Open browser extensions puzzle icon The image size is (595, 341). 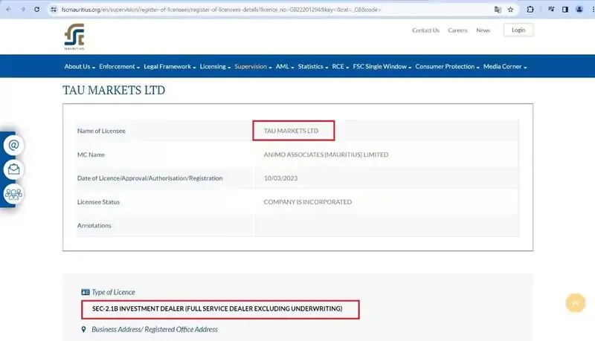(530, 10)
